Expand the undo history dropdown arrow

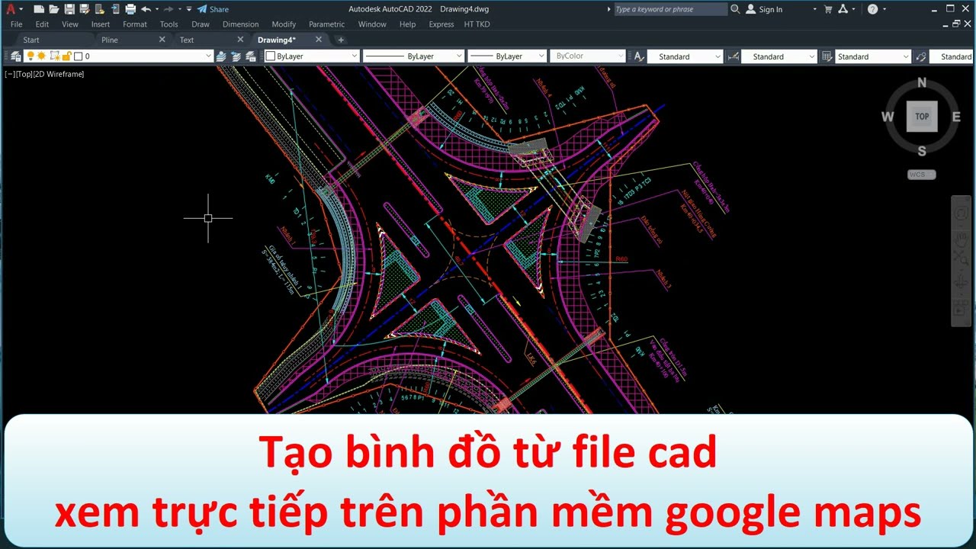tap(156, 9)
